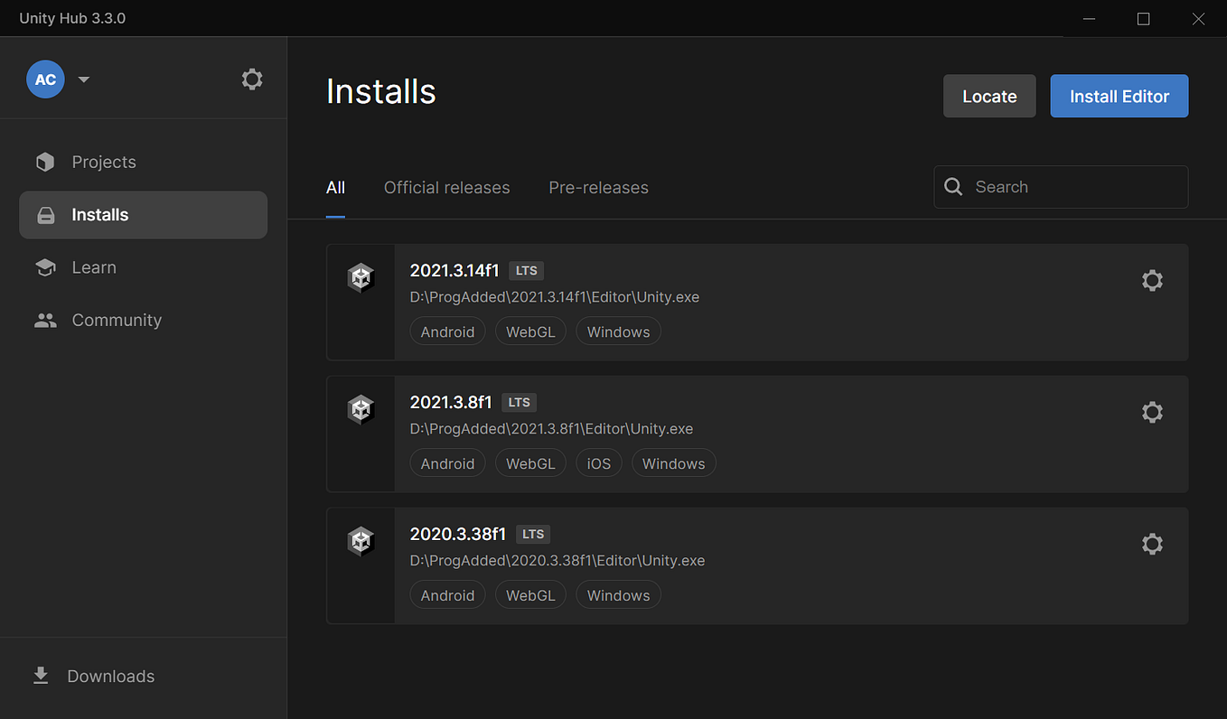Screen dimensions: 1227x719
Task: Click the iOS module tag under 2021.3.8f1
Action: click(598, 462)
